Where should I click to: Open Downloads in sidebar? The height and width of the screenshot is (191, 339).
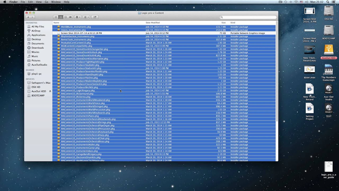(x=38, y=48)
